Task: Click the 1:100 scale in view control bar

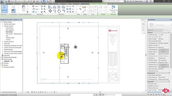Action: (x=27, y=92)
